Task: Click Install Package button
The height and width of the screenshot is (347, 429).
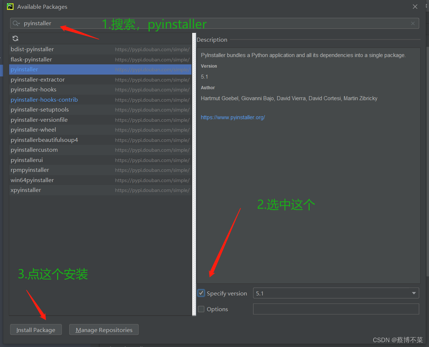Action: [36, 330]
